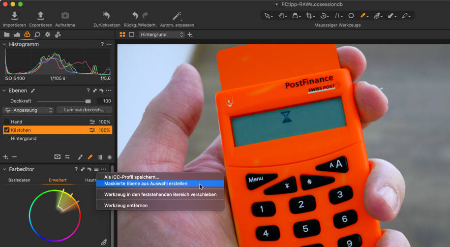
Task: Click the Histogramm help question mark
Action: click(102, 44)
